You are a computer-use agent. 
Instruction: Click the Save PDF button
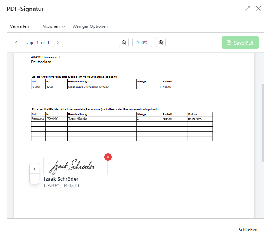pyautogui.click(x=240, y=43)
